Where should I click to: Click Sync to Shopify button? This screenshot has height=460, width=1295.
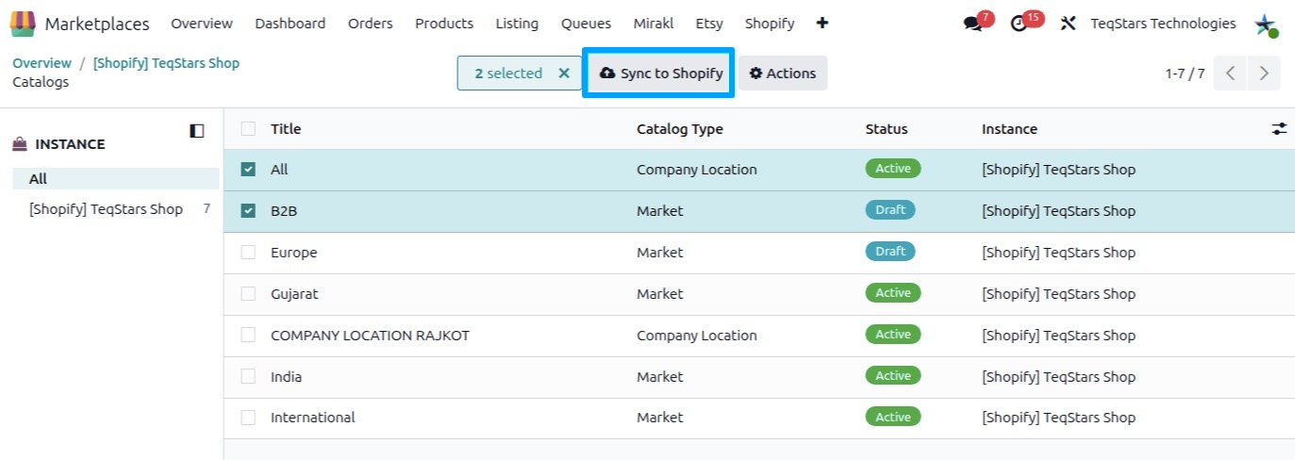661,74
